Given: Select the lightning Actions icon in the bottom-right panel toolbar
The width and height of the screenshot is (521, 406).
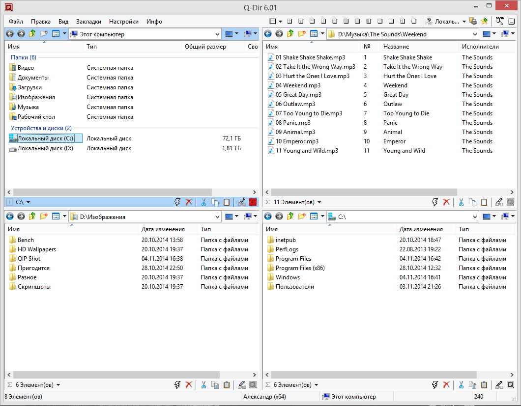Looking at the screenshot, I should [434, 384].
